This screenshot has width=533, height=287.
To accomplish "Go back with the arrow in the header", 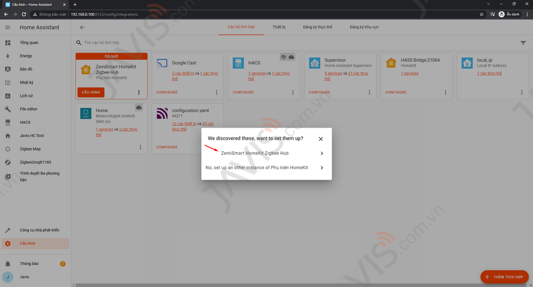I will click(x=82, y=28).
